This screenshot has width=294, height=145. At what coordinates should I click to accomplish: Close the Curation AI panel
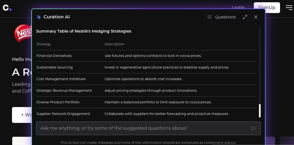coord(256,17)
